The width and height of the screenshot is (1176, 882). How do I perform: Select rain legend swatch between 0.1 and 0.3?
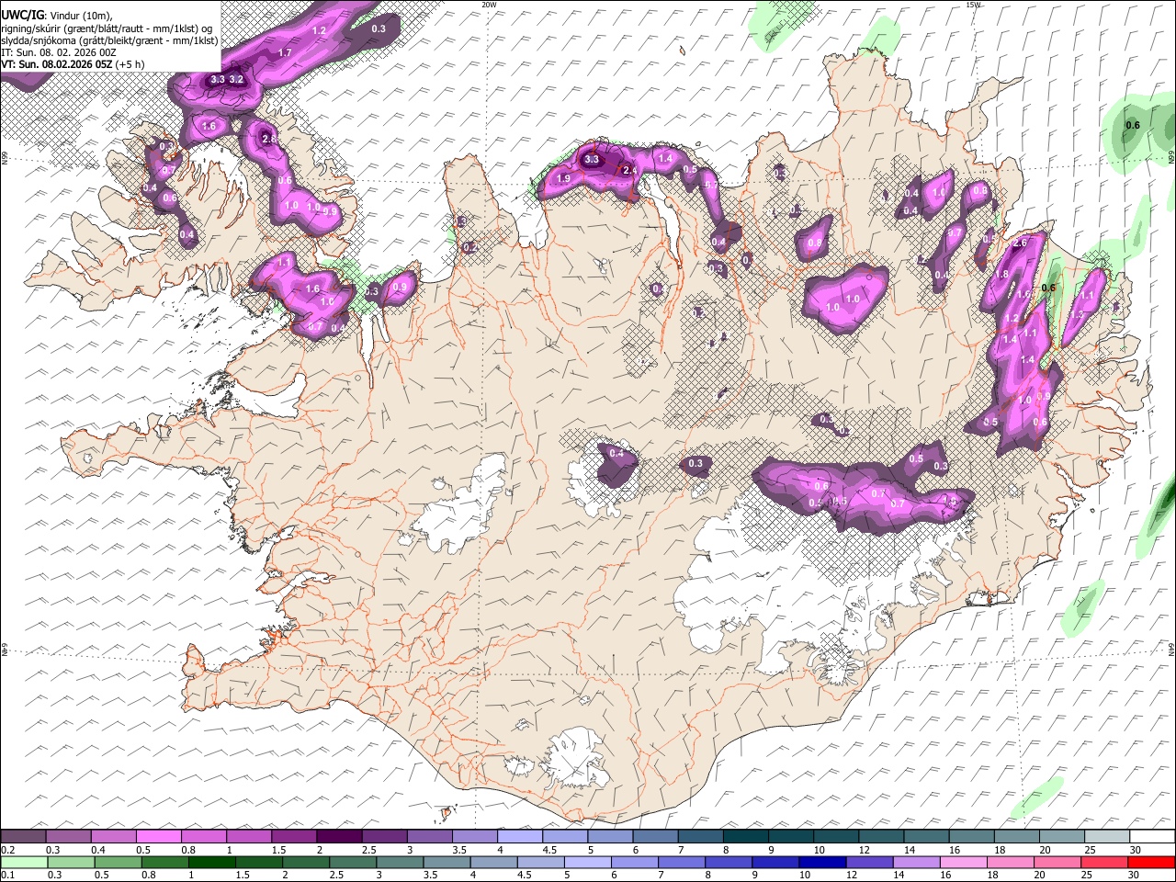(23, 862)
